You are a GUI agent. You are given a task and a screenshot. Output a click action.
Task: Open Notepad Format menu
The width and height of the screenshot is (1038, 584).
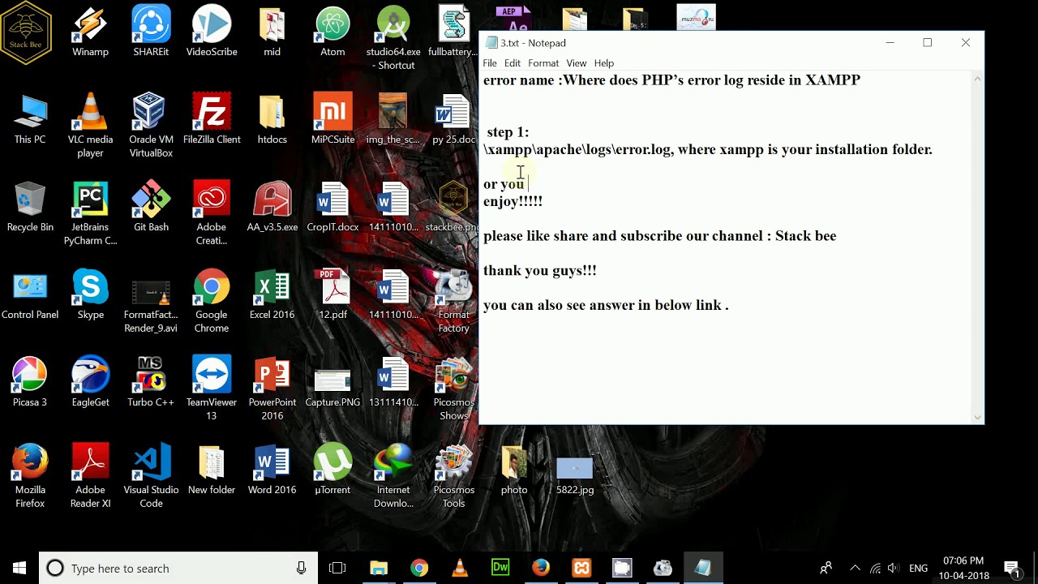pos(543,63)
